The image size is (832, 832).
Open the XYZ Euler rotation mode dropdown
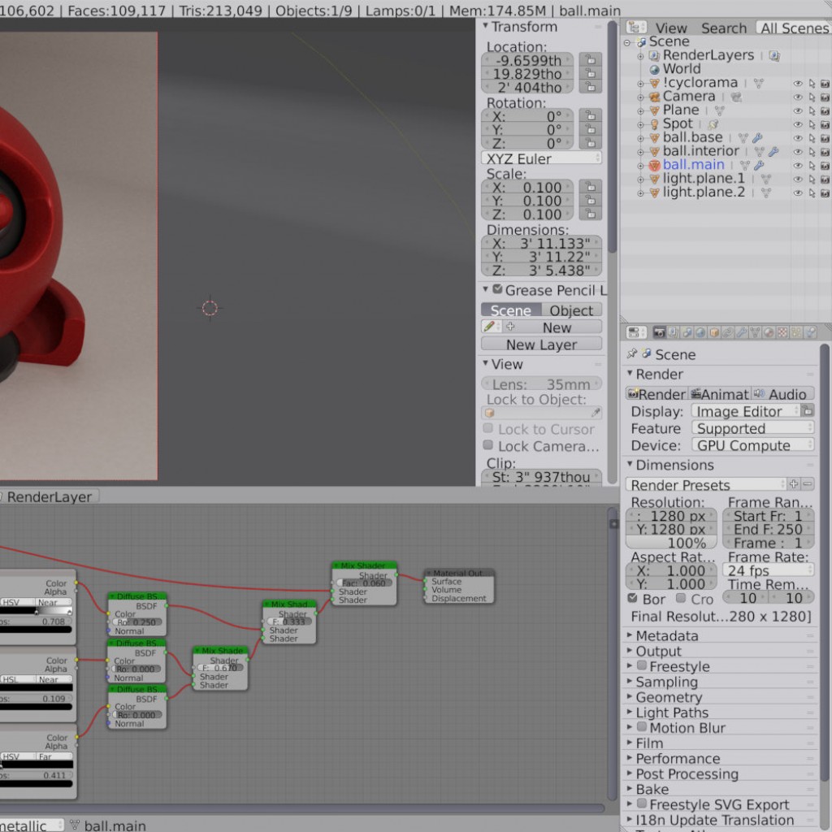pyautogui.click(x=542, y=158)
